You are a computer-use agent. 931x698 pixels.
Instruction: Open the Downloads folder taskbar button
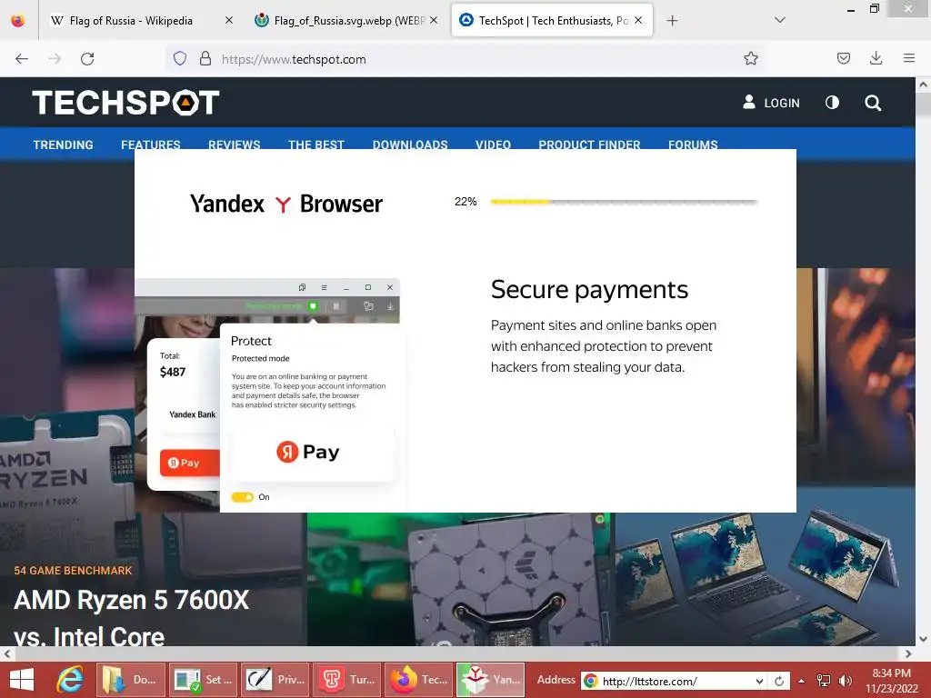pos(131,680)
